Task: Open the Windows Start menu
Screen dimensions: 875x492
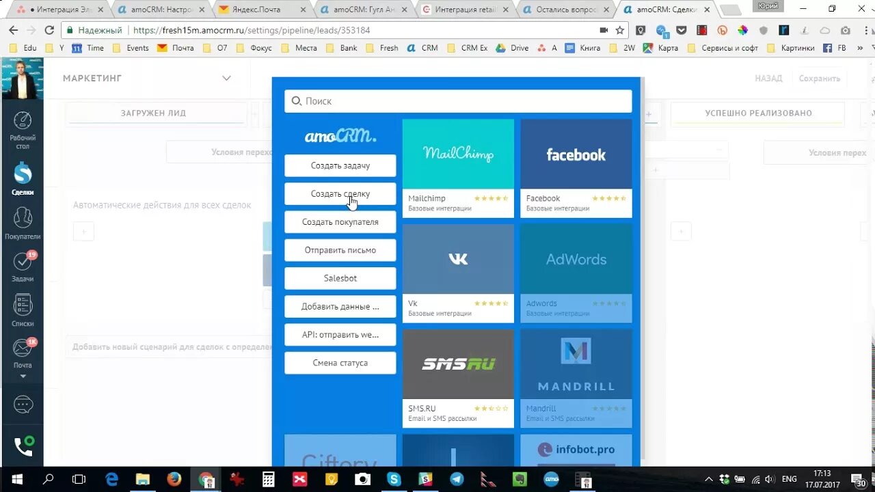Action: (16, 479)
